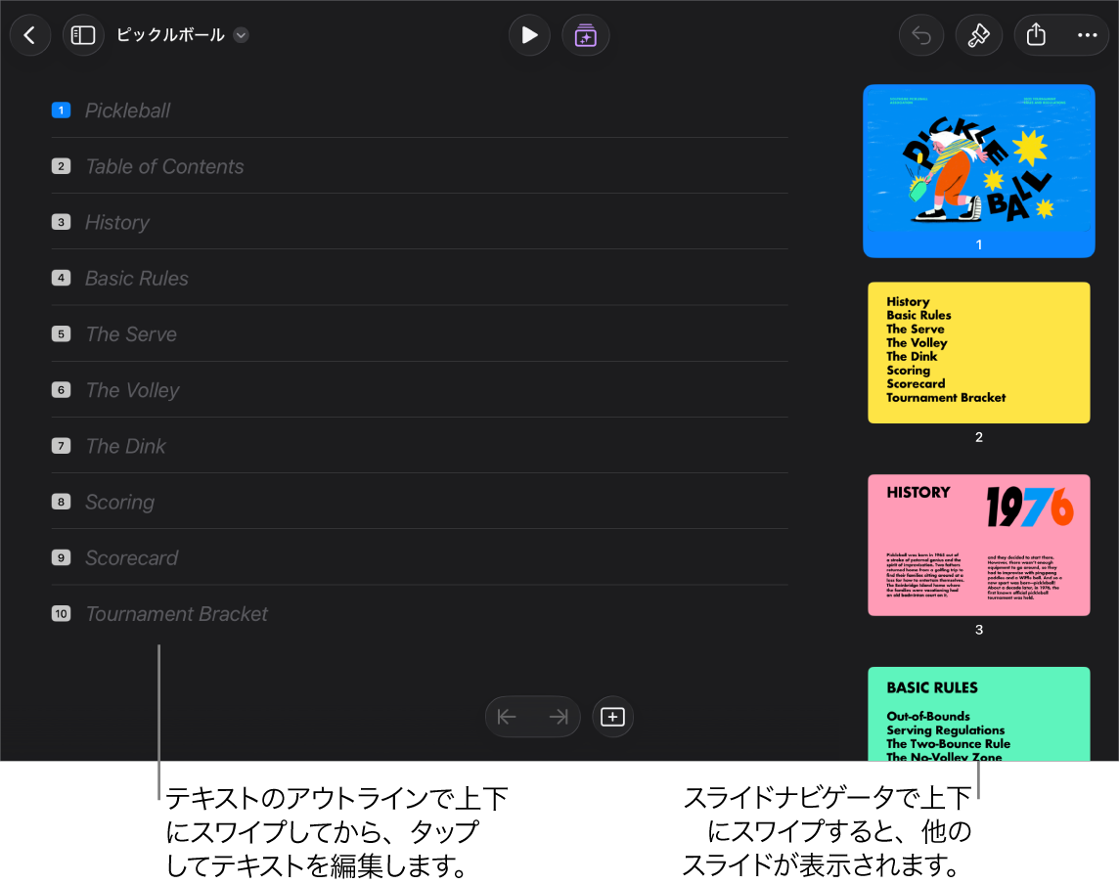Edit the Tournament Bracket outline title

point(177,613)
